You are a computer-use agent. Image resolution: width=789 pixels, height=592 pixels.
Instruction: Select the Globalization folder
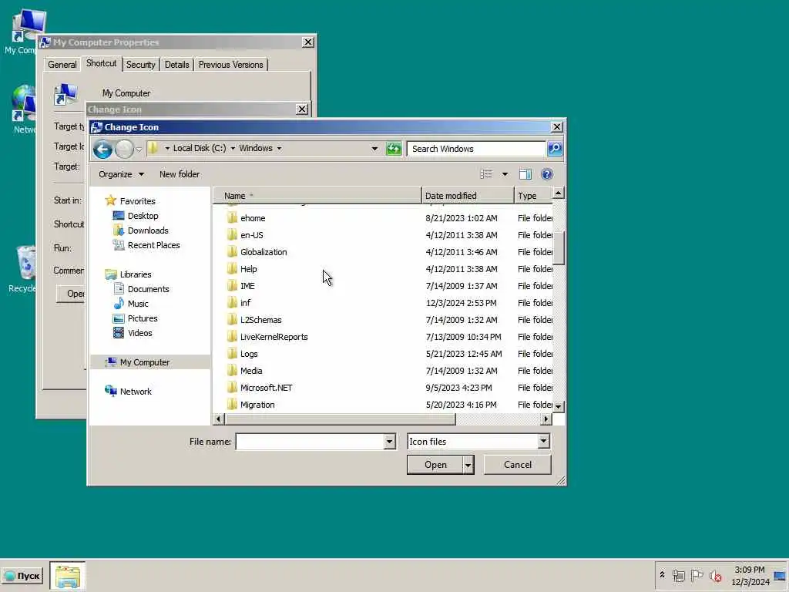pos(264,252)
